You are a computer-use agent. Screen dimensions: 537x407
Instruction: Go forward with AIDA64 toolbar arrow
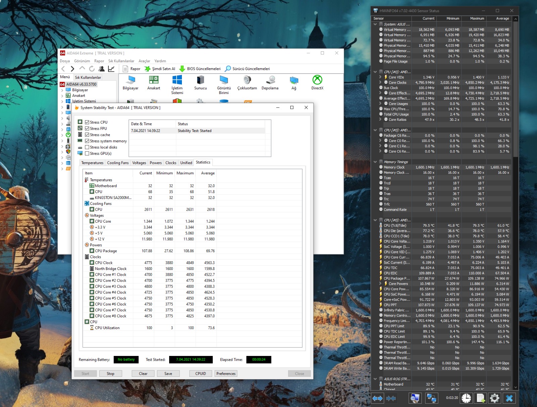[72, 69]
